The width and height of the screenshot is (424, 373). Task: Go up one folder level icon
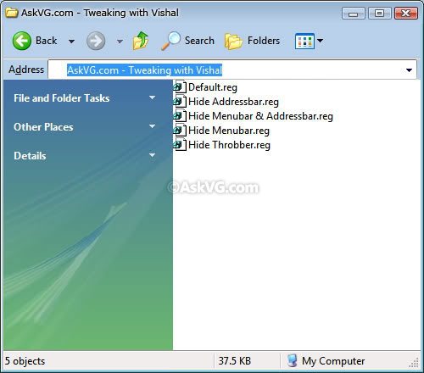(x=141, y=41)
